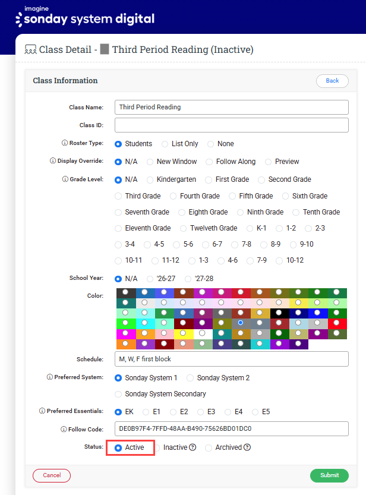Choose E5 preferred essentials

click(255, 412)
